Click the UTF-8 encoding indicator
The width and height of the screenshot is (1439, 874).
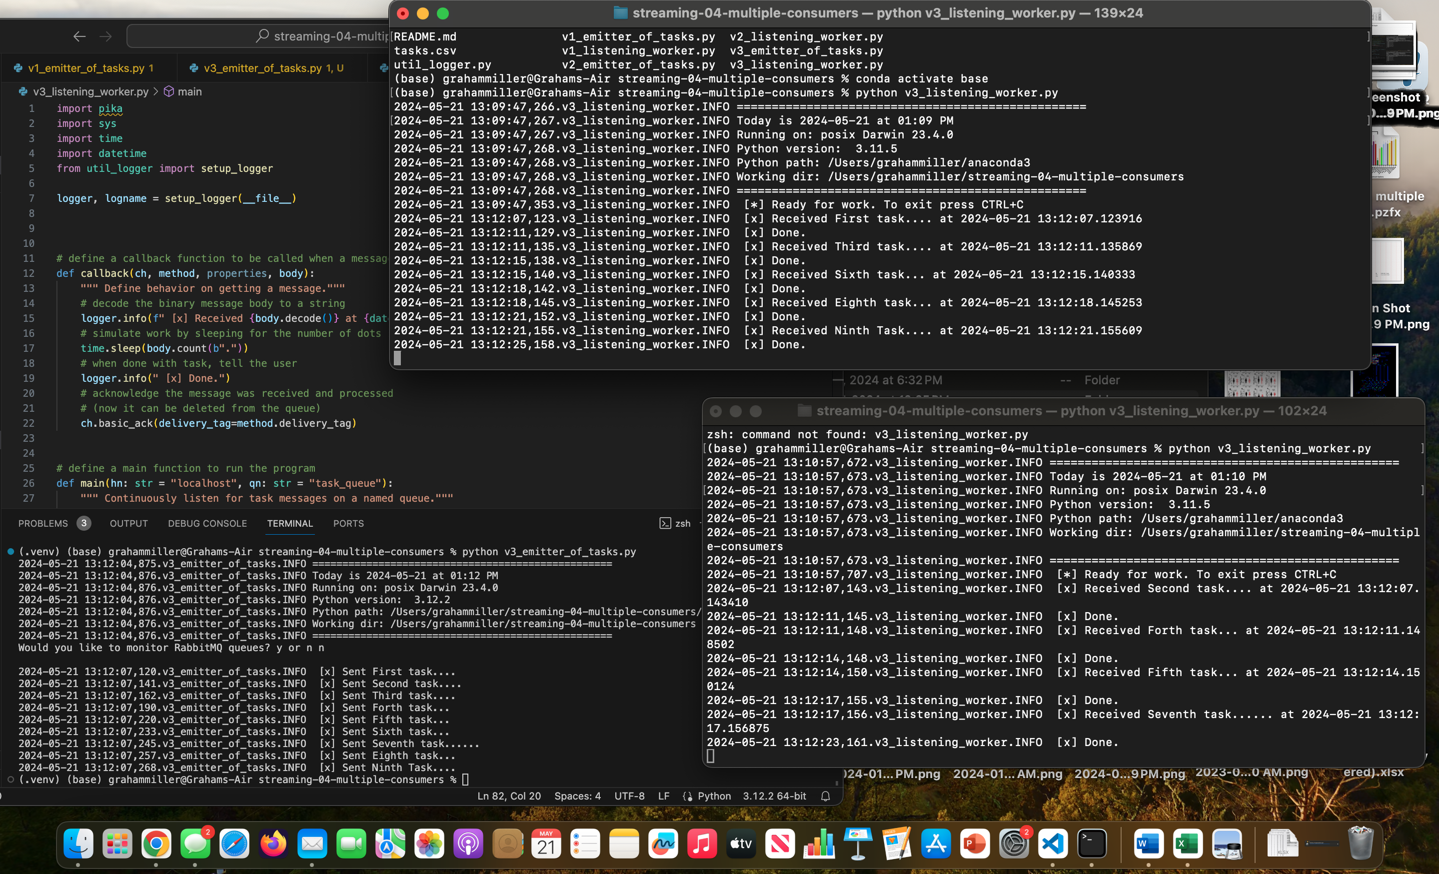pyautogui.click(x=629, y=796)
